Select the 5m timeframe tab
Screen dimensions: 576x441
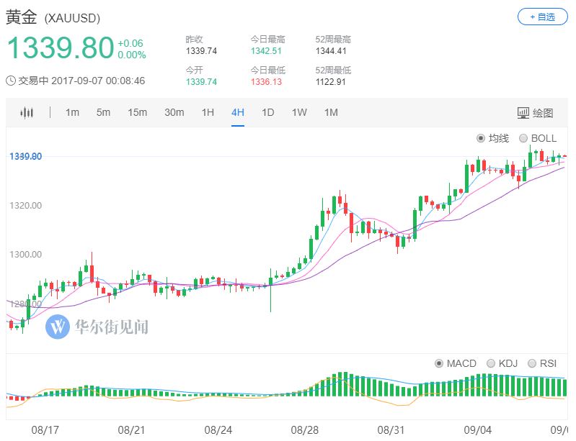click(103, 112)
